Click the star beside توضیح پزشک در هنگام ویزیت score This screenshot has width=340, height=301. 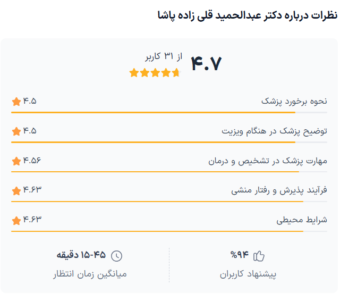16,131
